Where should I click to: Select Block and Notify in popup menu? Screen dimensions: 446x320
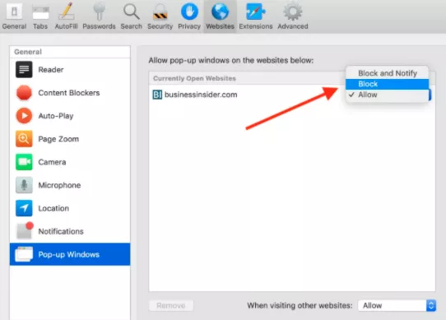point(387,73)
